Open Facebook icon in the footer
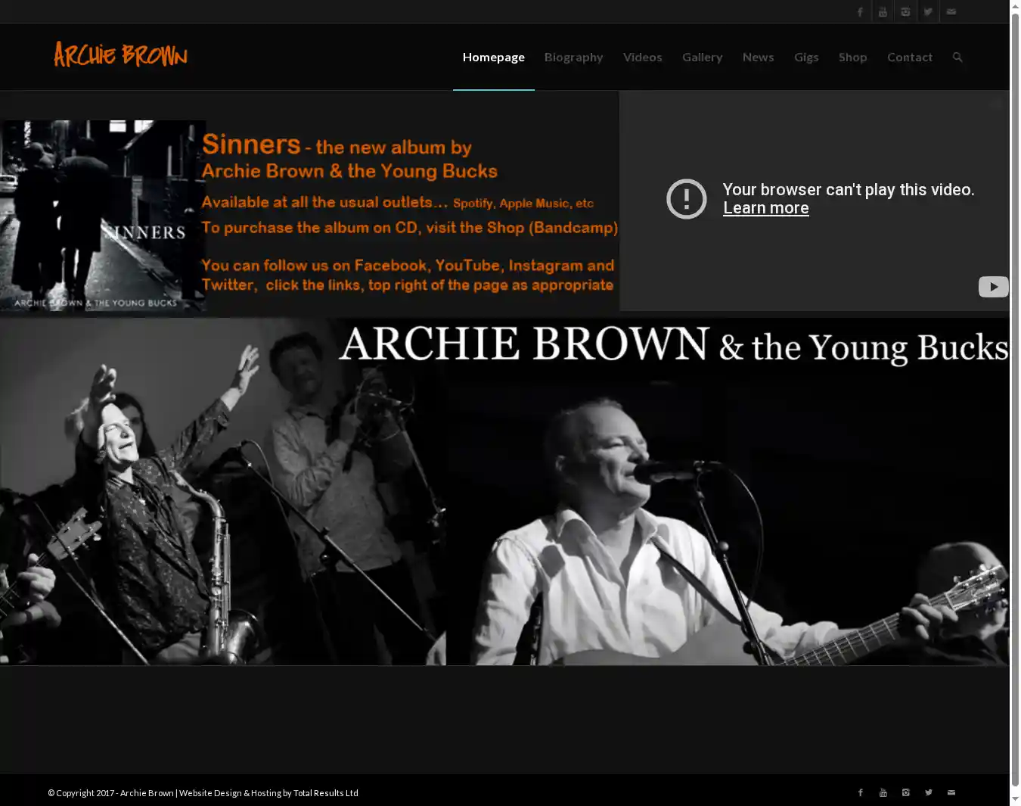Viewport: 1021px width, 806px height. [x=860, y=792]
